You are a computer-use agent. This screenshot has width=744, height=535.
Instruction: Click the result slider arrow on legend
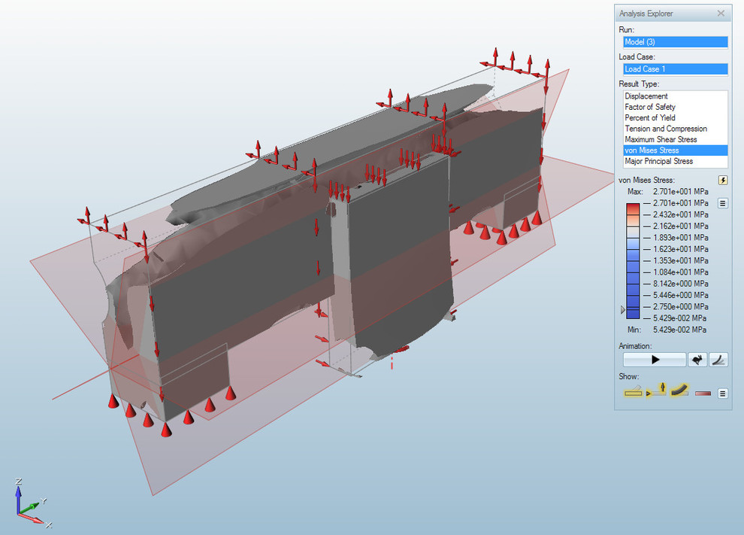tap(622, 309)
